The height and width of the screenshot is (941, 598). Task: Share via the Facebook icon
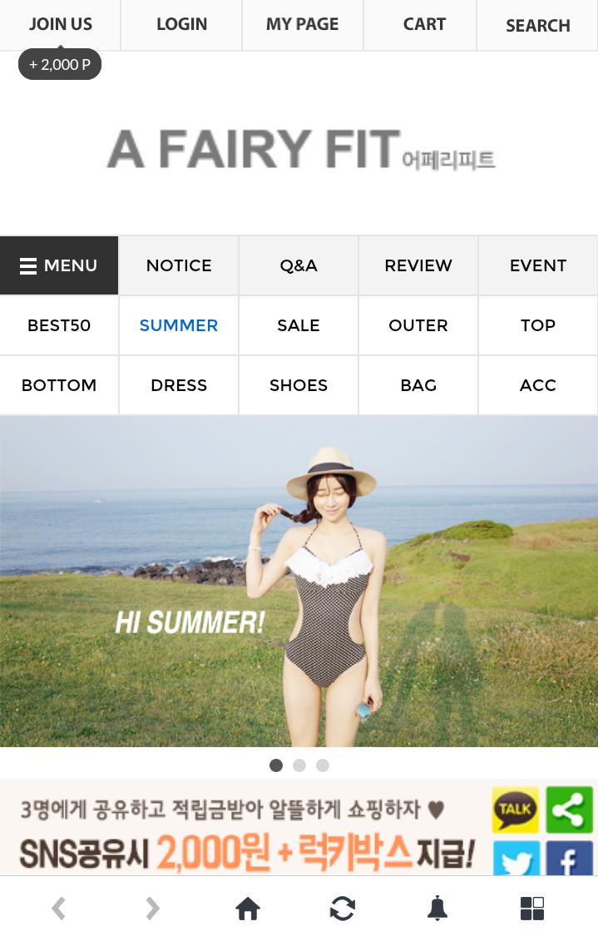coord(569,858)
